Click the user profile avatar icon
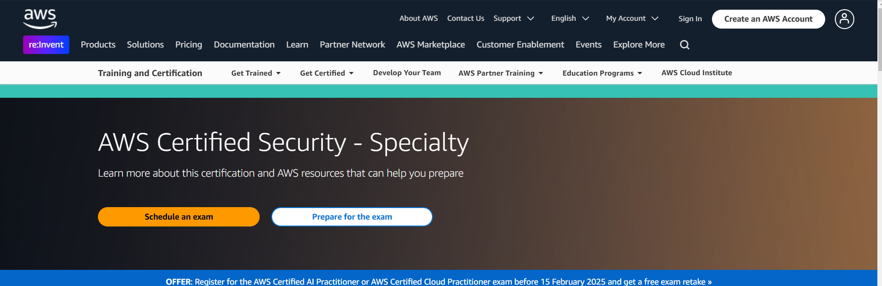 coord(844,19)
